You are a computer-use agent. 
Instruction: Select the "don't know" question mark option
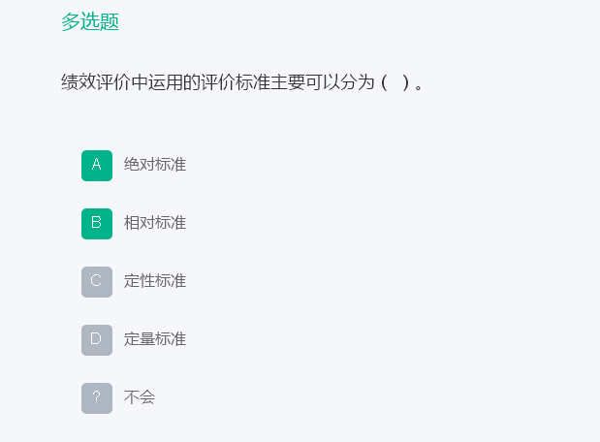pos(97,398)
